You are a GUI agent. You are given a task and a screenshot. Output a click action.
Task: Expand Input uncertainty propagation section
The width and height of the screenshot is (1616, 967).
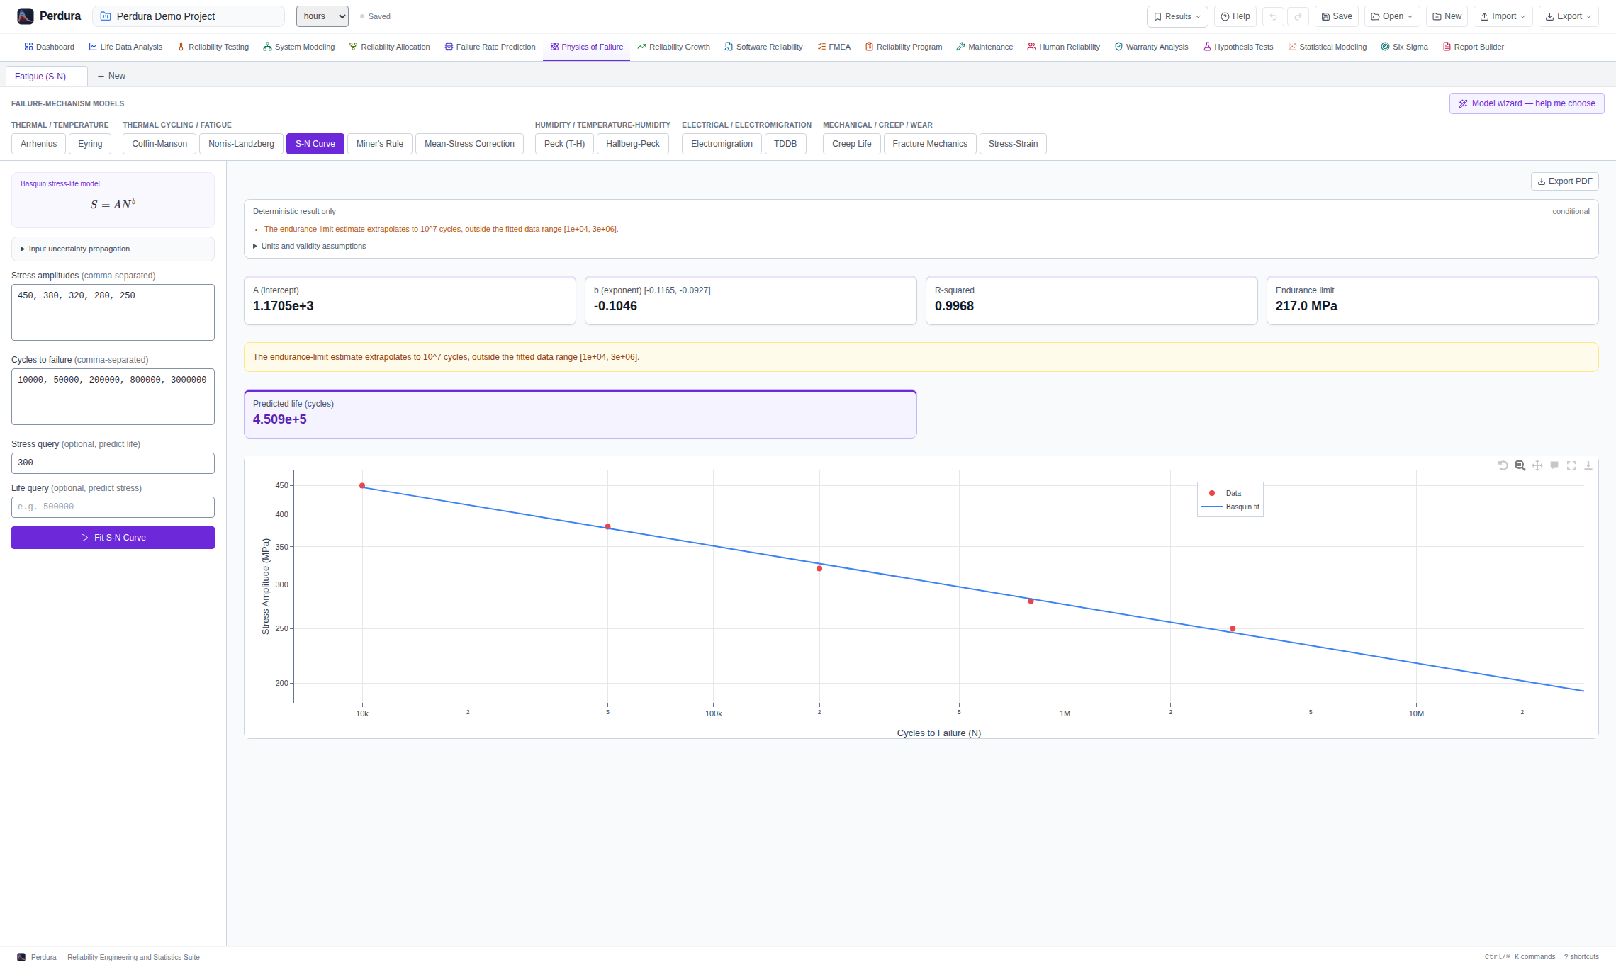(113, 249)
